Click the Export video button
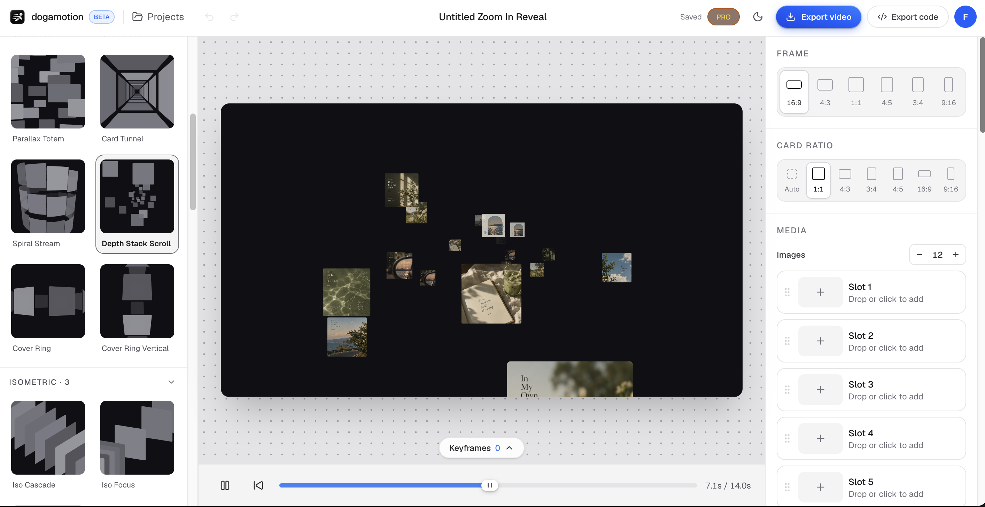Viewport: 985px width, 507px height. (x=818, y=17)
